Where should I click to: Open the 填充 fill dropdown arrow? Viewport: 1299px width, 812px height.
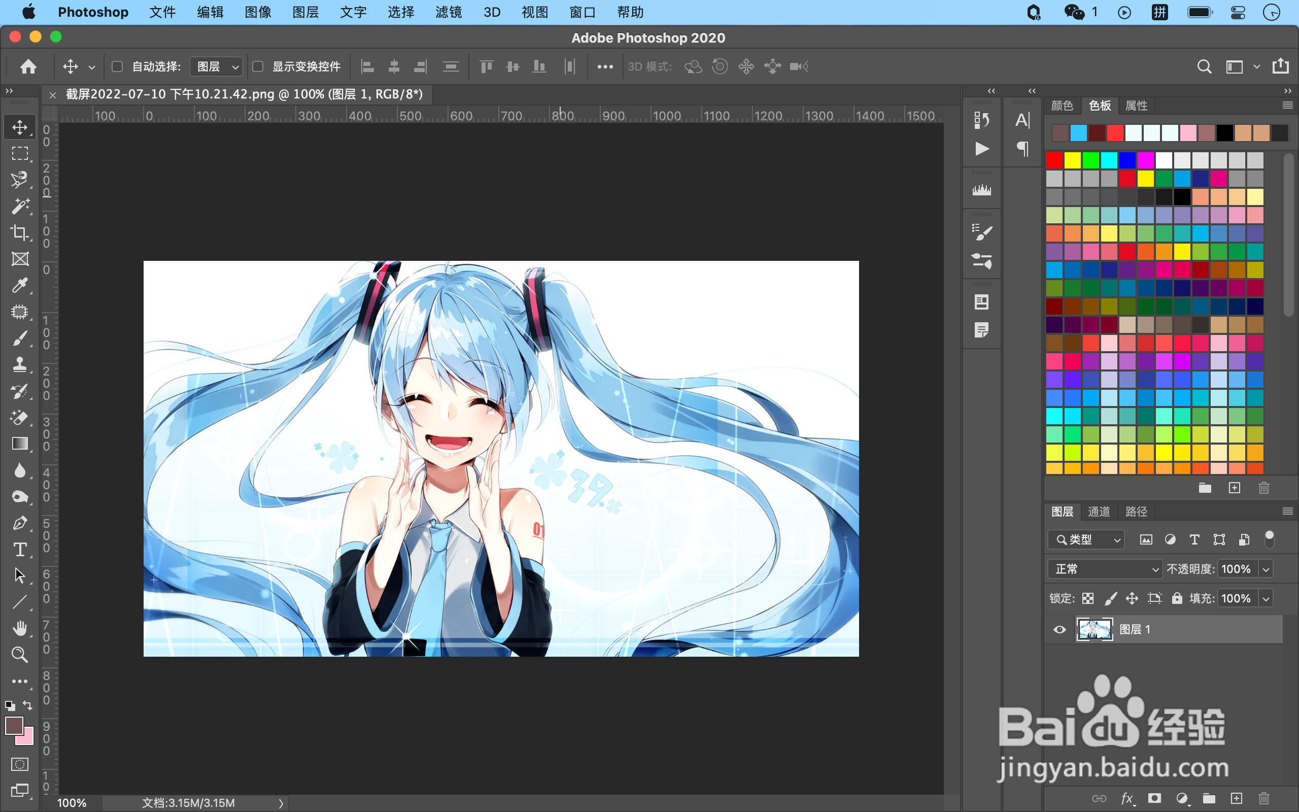1266,598
